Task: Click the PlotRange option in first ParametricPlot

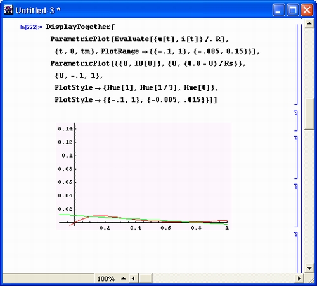Action: click(x=120, y=51)
